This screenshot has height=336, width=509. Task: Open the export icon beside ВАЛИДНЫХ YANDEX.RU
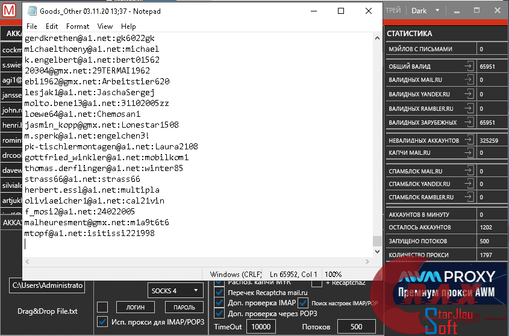469,94
